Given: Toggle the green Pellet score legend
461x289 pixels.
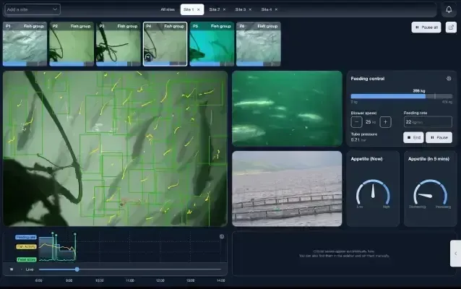Looking at the screenshot, I should click(27, 259).
